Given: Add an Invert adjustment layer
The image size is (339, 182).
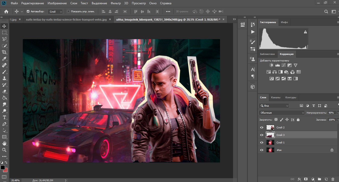Looking at the screenshot, I should pos(271,78).
